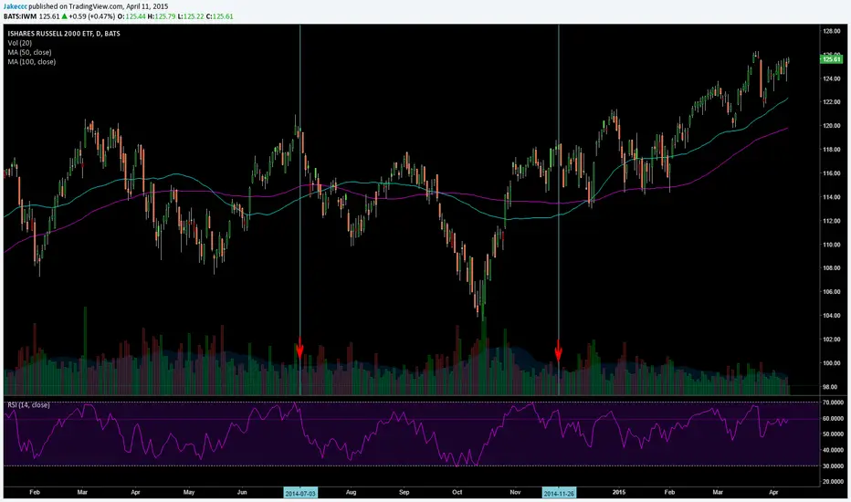The image size is (851, 502).
Task: Click the 104.00 price axis label
Action: click(x=832, y=316)
